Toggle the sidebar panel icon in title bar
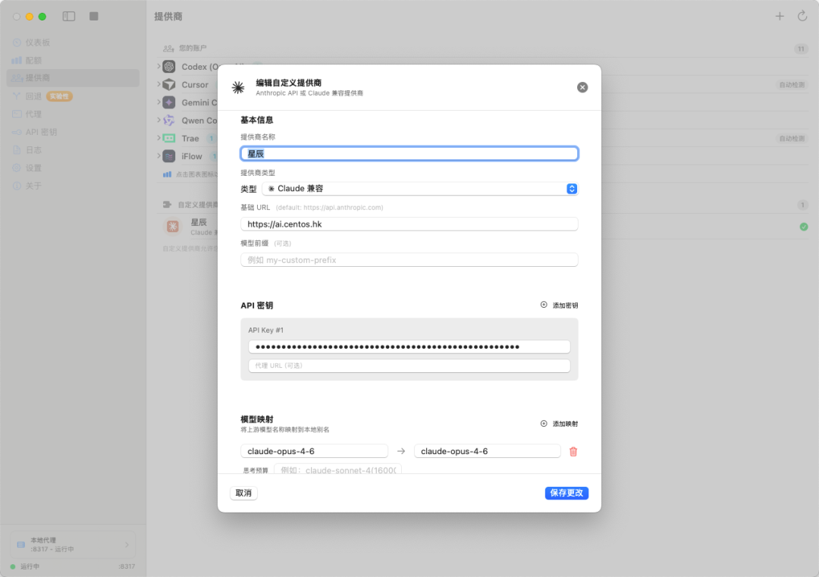This screenshot has width=819, height=577. tap(69, 16)
